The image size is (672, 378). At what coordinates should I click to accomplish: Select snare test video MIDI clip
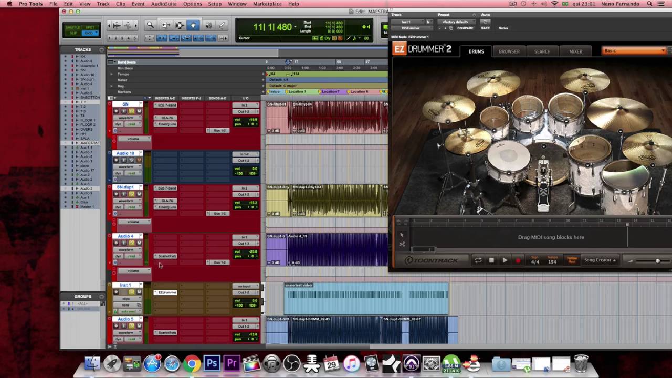pyautogui.click(x=366, y=298)
